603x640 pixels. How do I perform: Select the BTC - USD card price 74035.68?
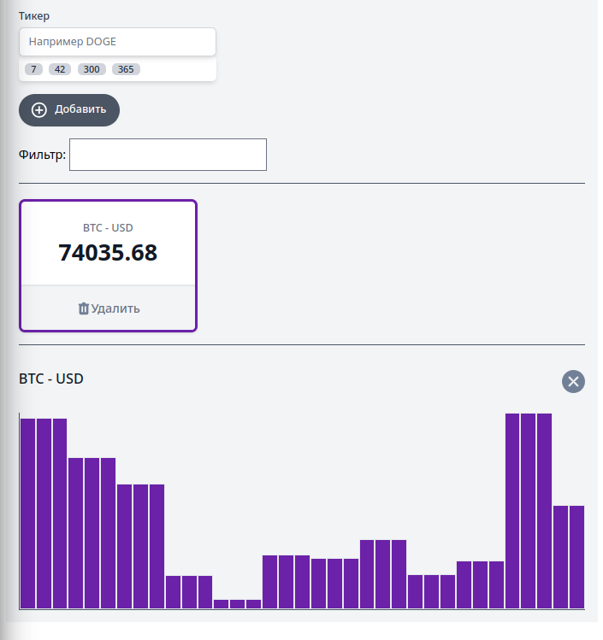(108, 253)
